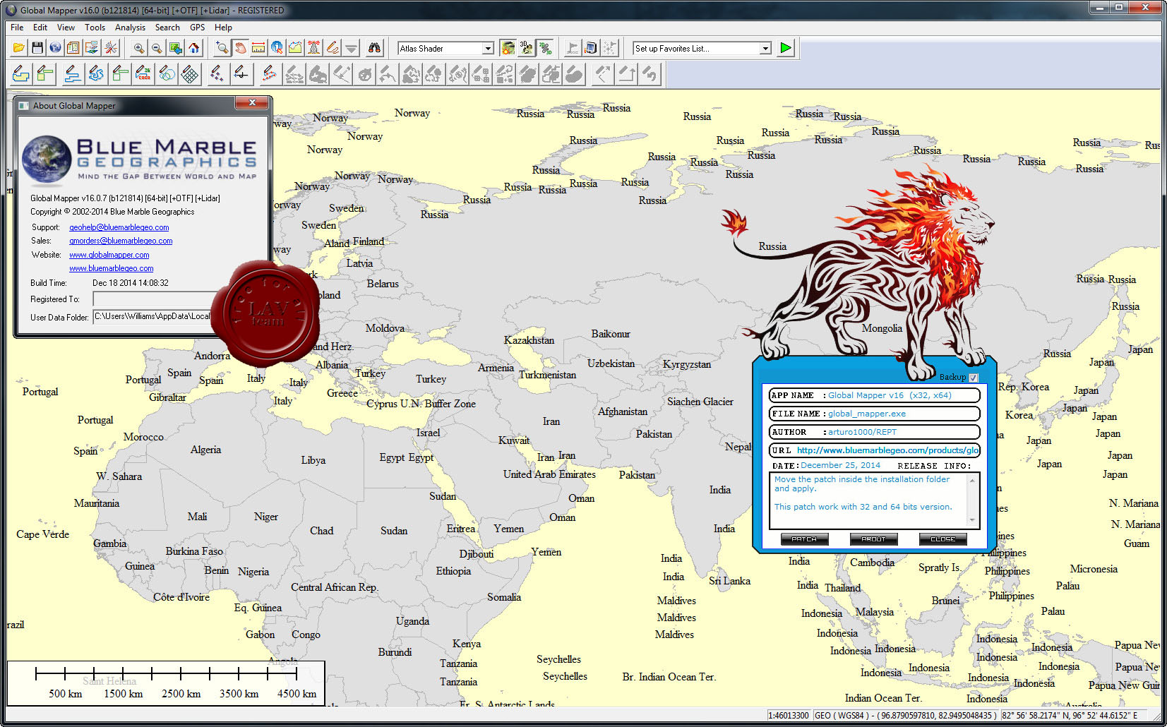Click the GEO ( WGS84 ) status bar entry
Viewport: 1167px width, 727px height.
906,716
